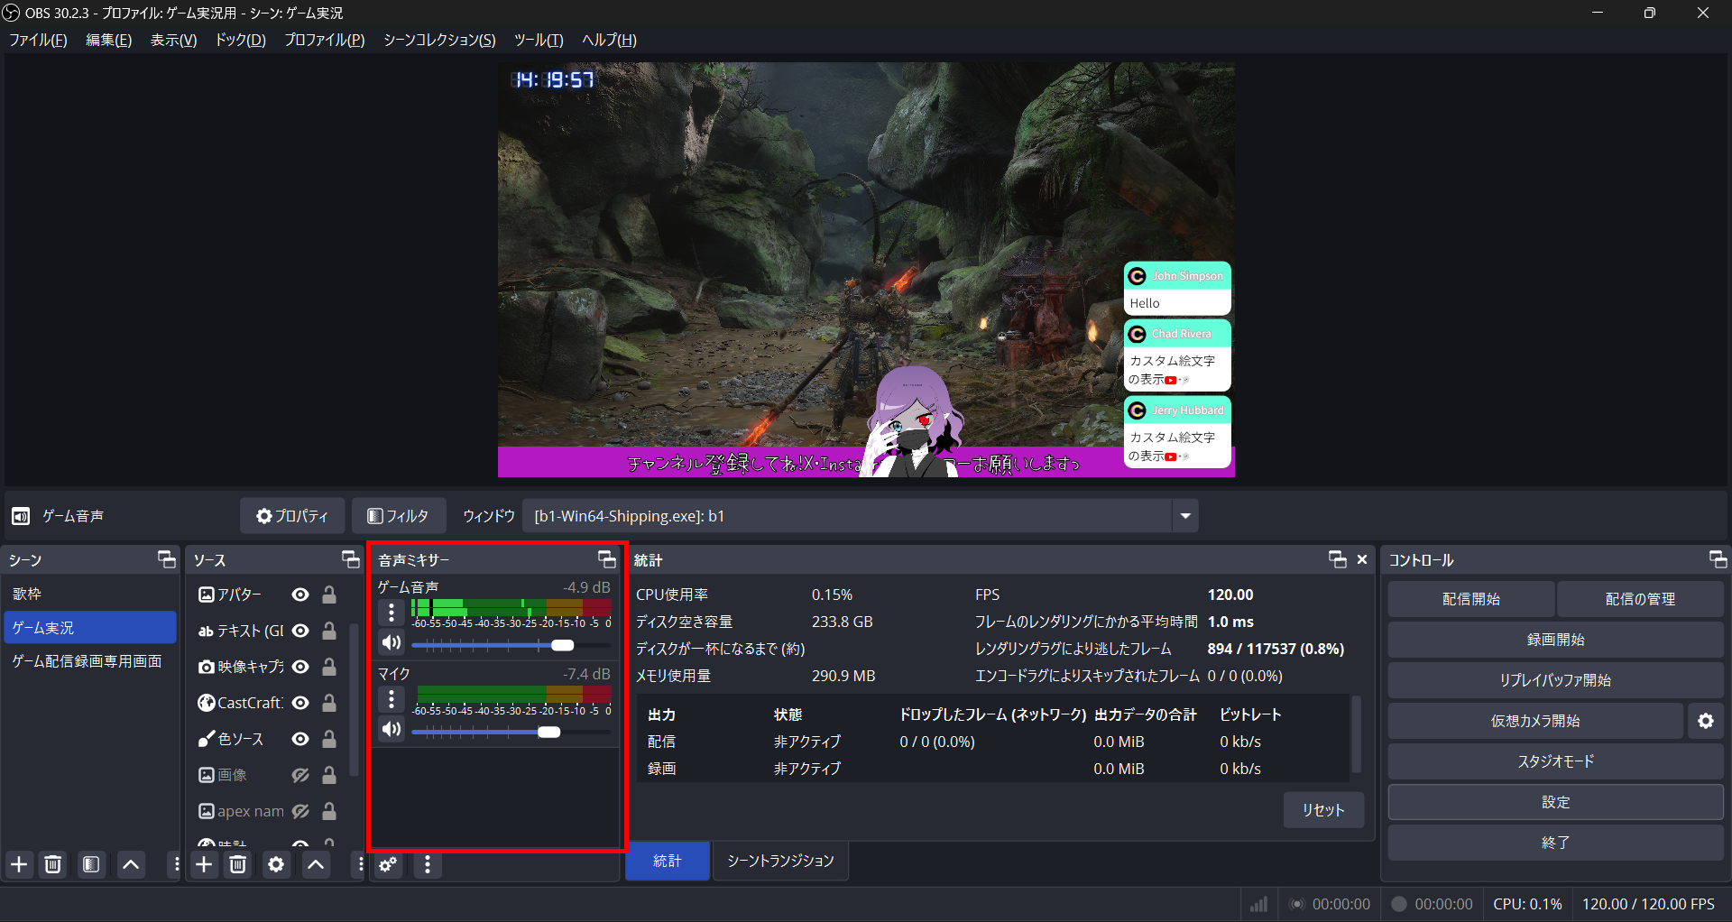
Task: Hide the テキスト (GDI+) source
Action: (x=300, y=631)
